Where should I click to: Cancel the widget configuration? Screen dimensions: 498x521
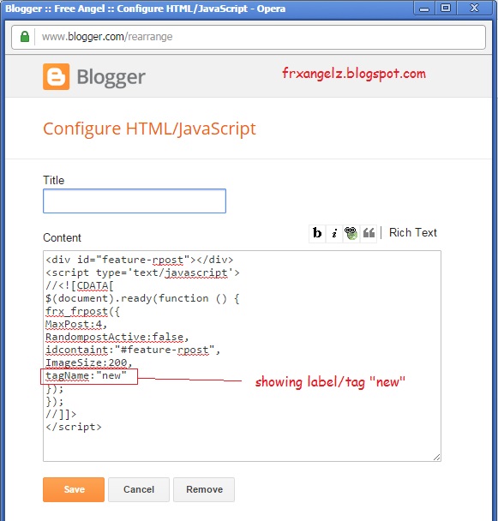point(139,489)
